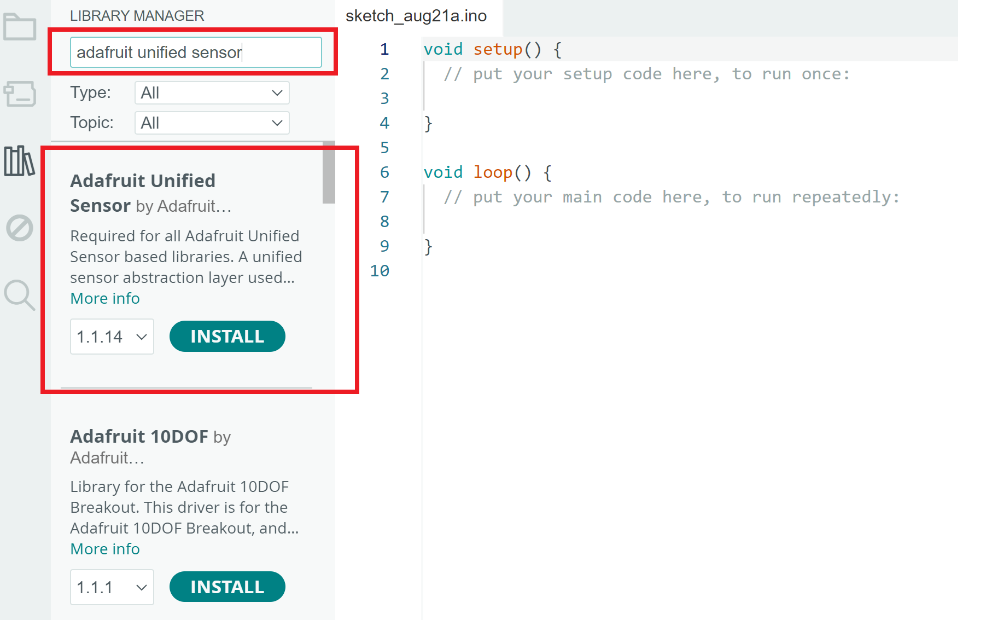Open version 1.1.14 dropdown for Unified Sensor
Viewport: 992px width, 620px height.
(112, 337)
